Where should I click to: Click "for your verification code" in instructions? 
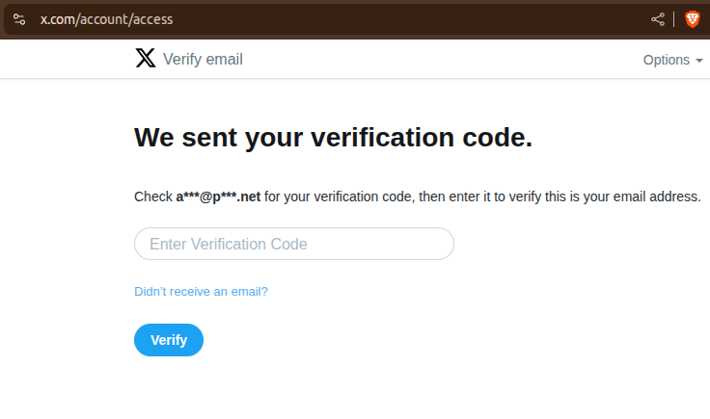point(338,197)
